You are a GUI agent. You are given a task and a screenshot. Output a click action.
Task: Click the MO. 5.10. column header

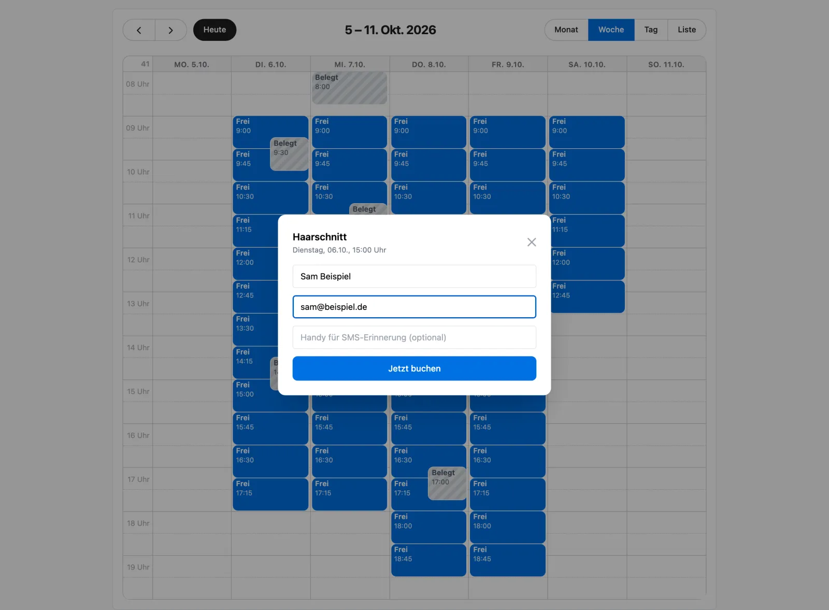[192, 64]
